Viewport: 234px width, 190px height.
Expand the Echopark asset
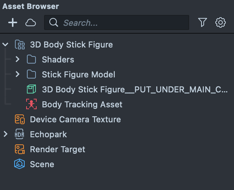pyautogui.click(x=6, y=134)
